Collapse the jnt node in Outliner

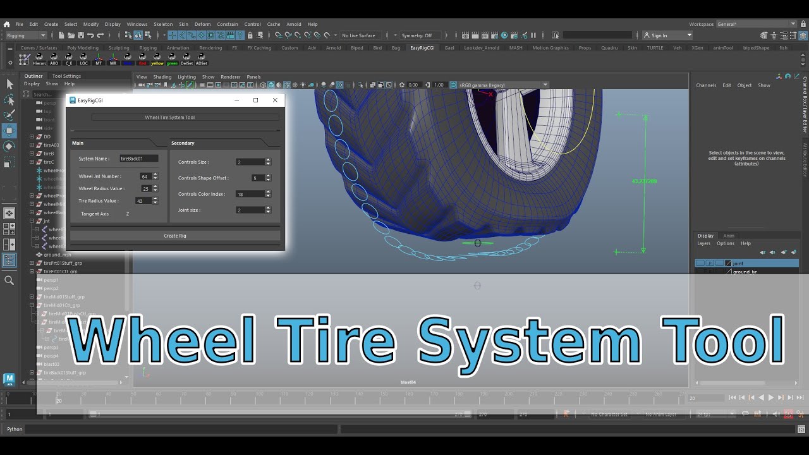32,221
